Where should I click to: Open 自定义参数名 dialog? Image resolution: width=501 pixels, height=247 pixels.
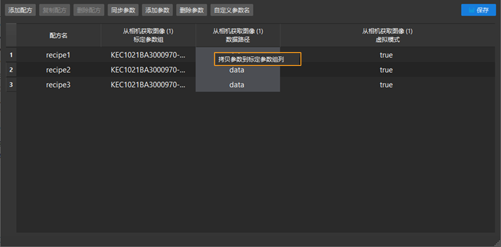click(x=232, y=10)
